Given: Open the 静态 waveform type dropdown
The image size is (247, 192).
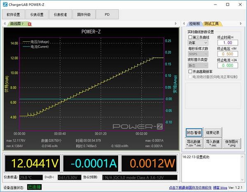Looking at the screenshot, I should point(198,65).
